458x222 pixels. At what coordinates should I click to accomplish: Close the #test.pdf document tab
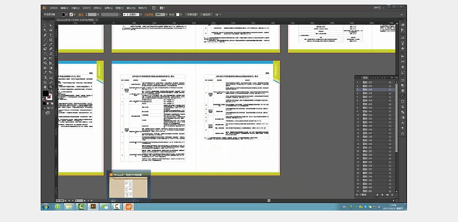click(97, 20)
